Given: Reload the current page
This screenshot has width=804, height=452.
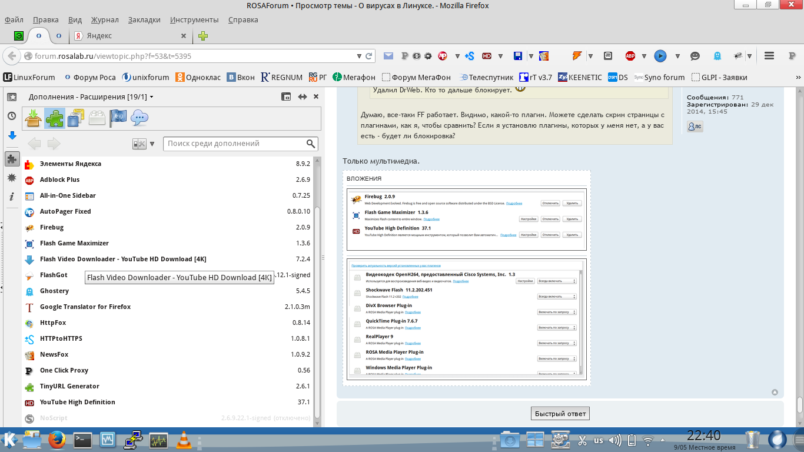Looking at the screenshot, I should point(369,56).
